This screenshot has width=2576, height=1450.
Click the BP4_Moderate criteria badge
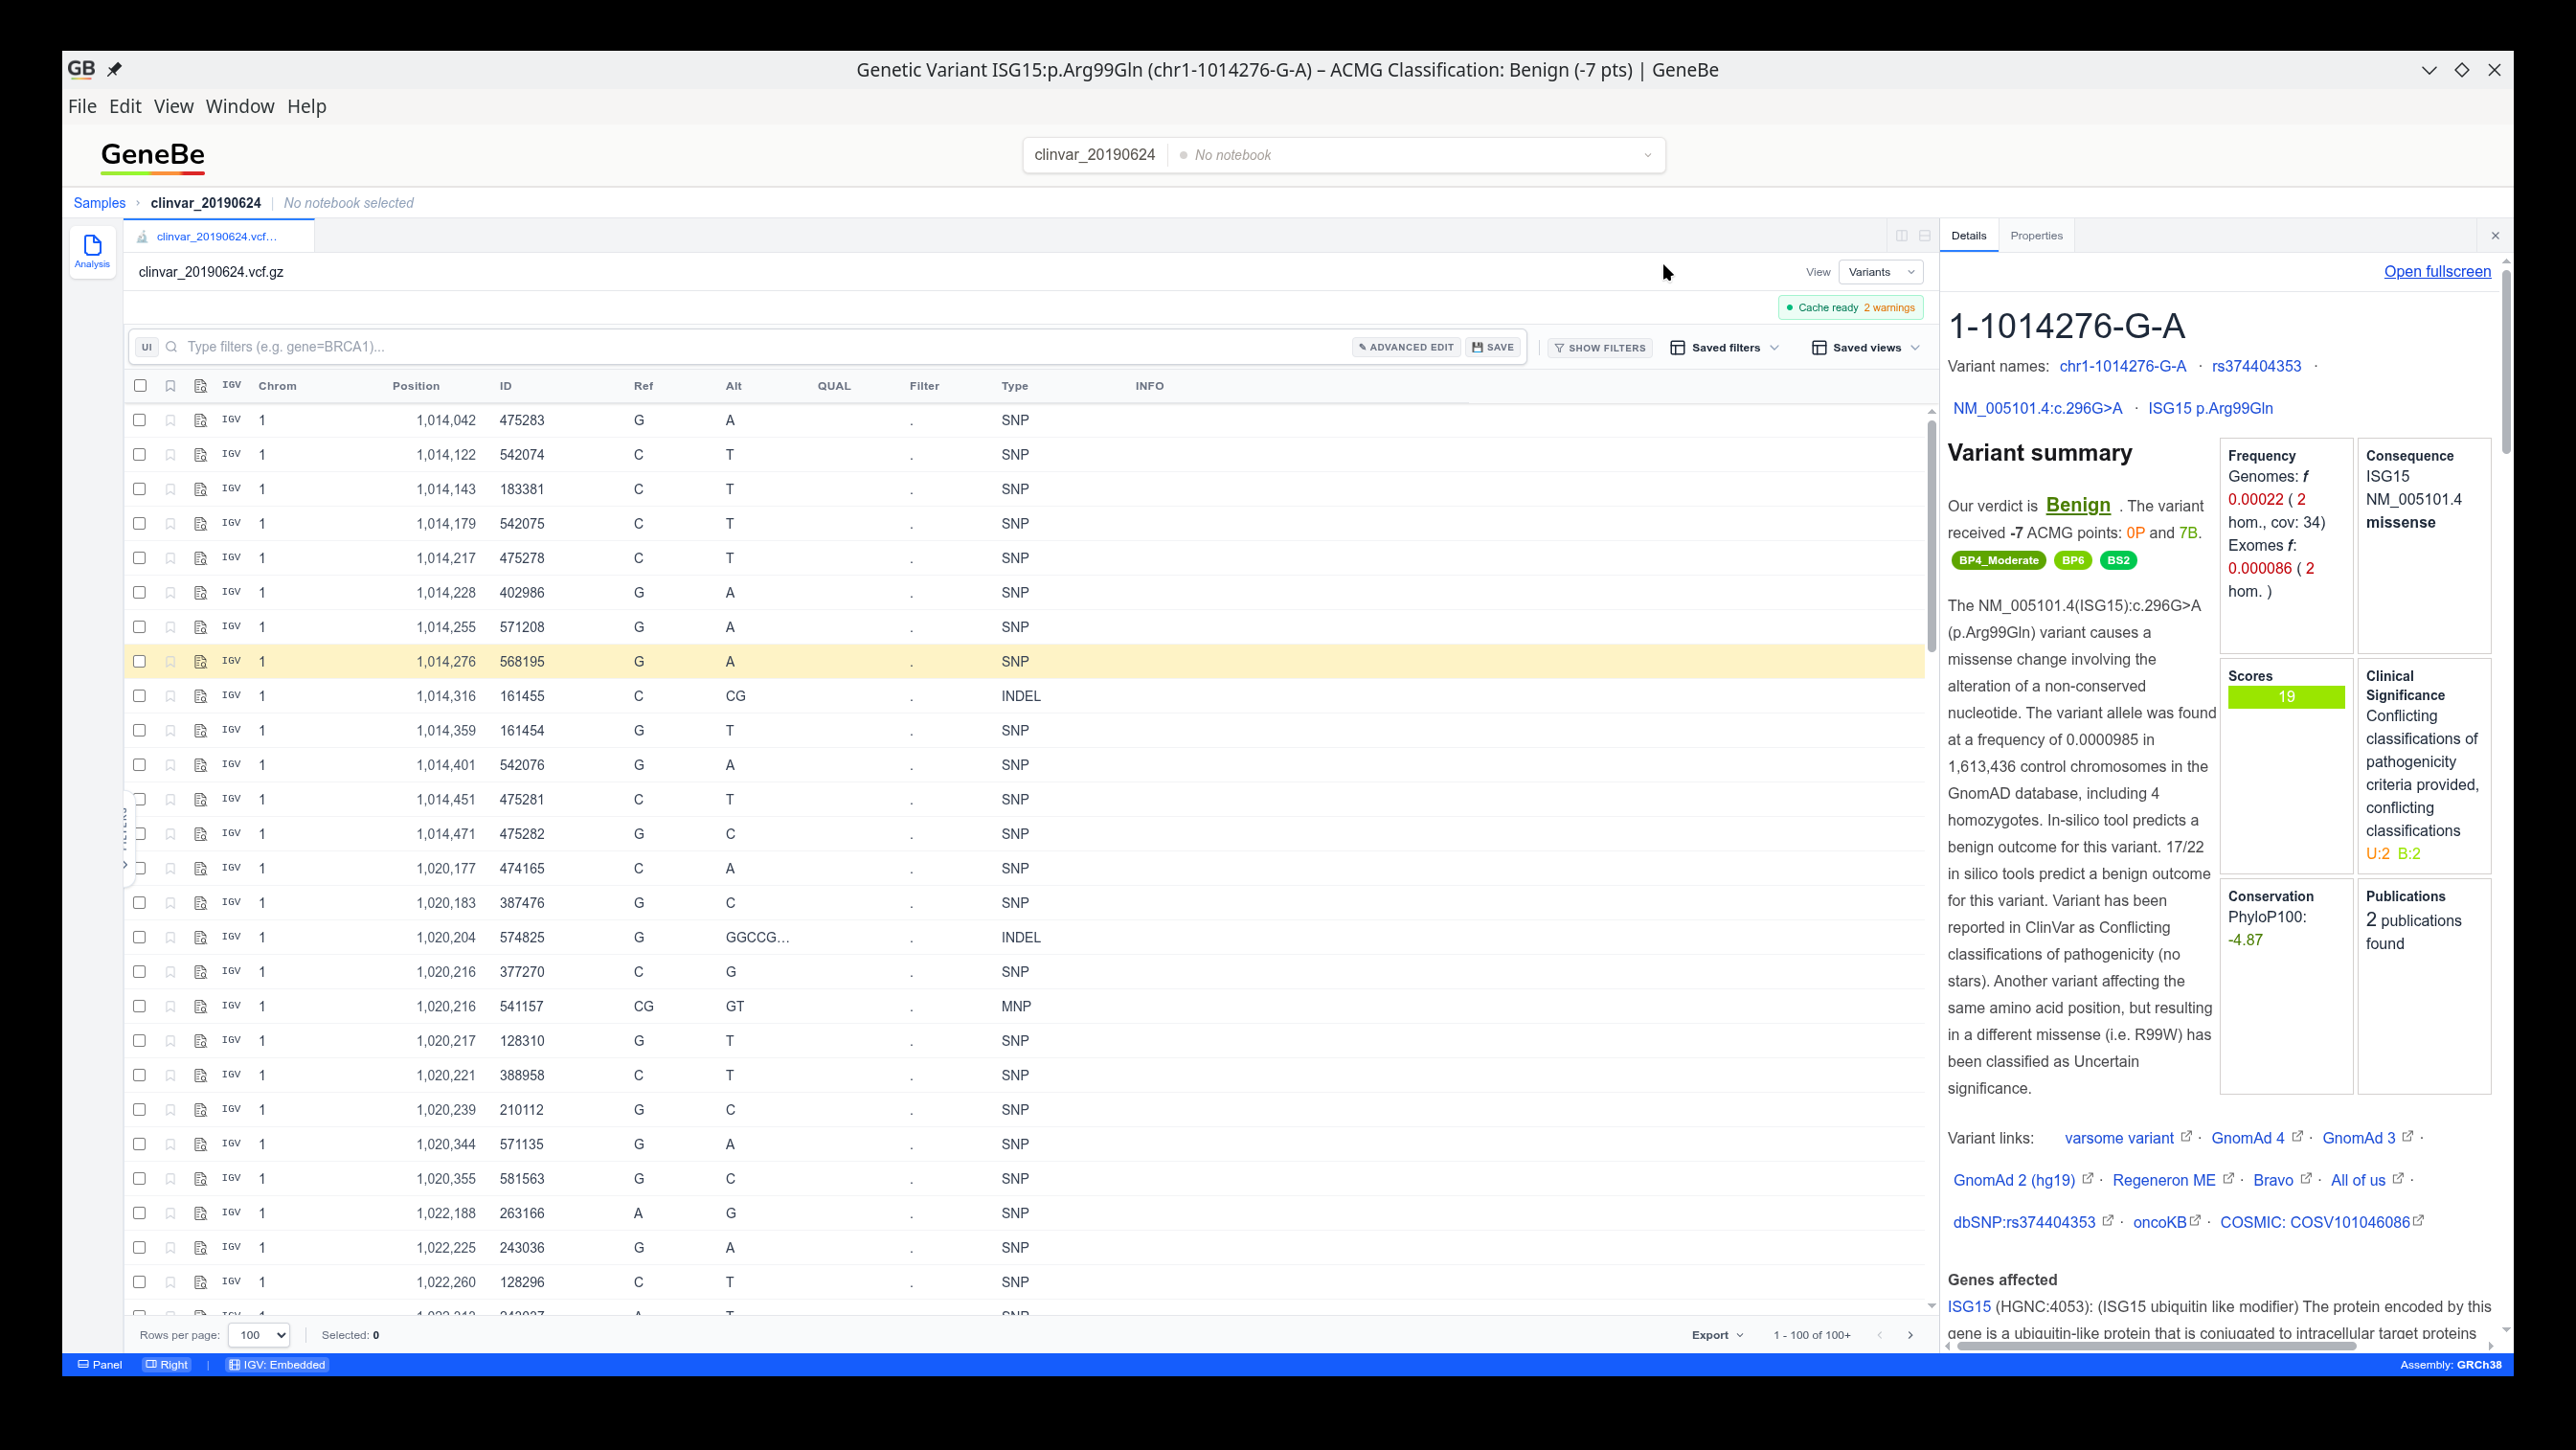[x=1998, y=560]
